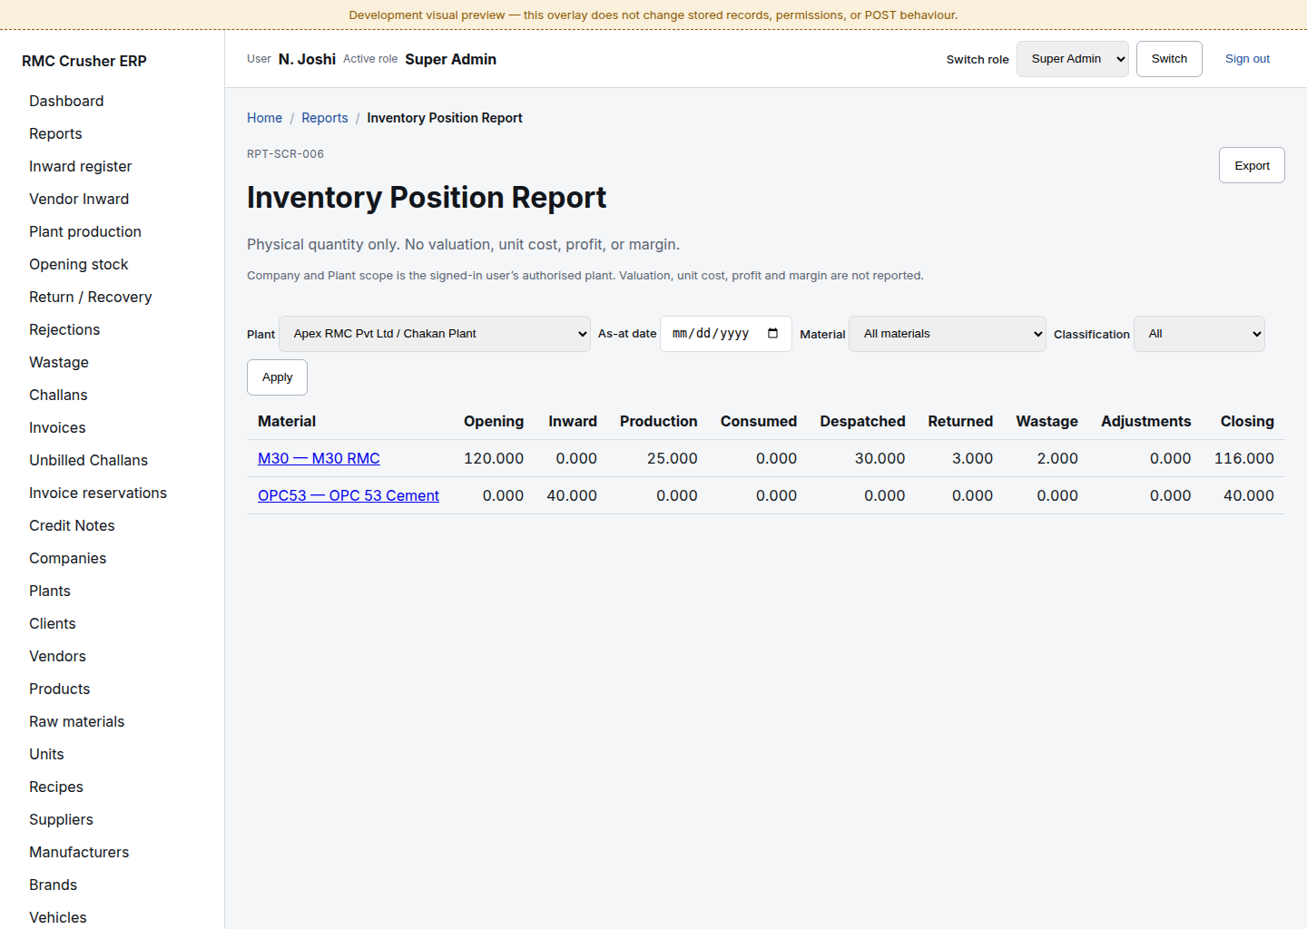The width and height of the screenshot is (1307, 929).
Task: Export the inventory report
Action: 1252,165
